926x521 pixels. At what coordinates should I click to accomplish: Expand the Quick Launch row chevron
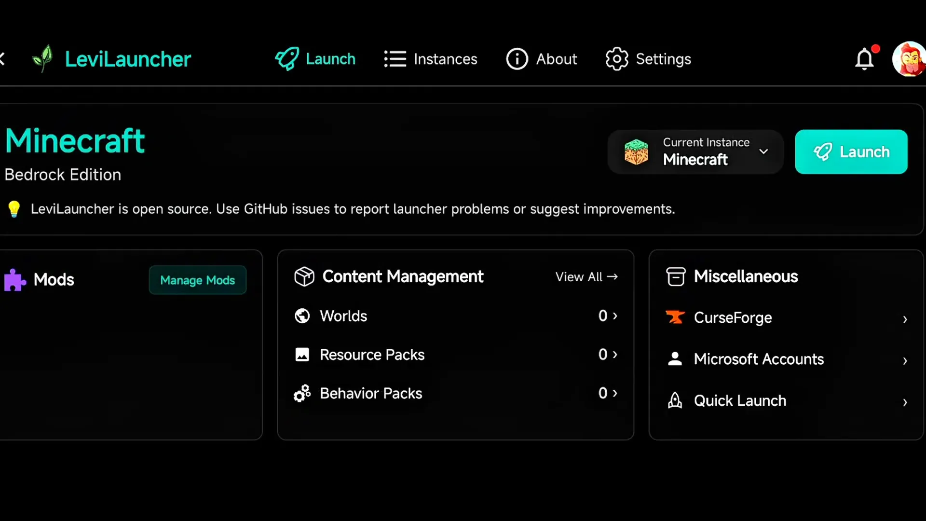pyautogui.click(x=905, y=402)
